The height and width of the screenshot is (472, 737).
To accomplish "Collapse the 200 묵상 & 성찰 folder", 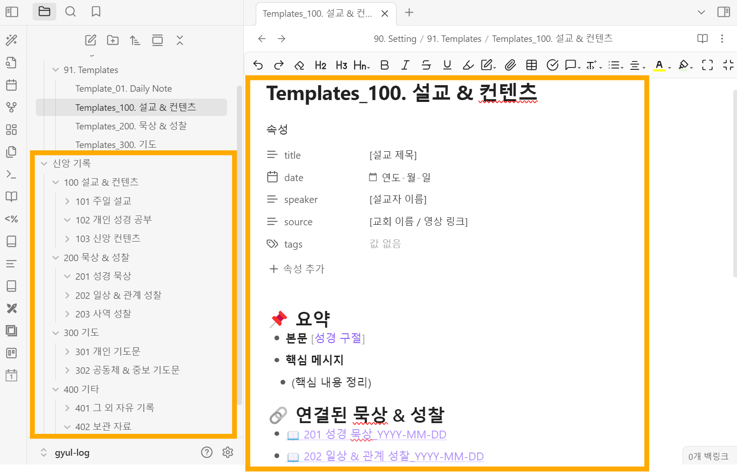I will (56, 257).
